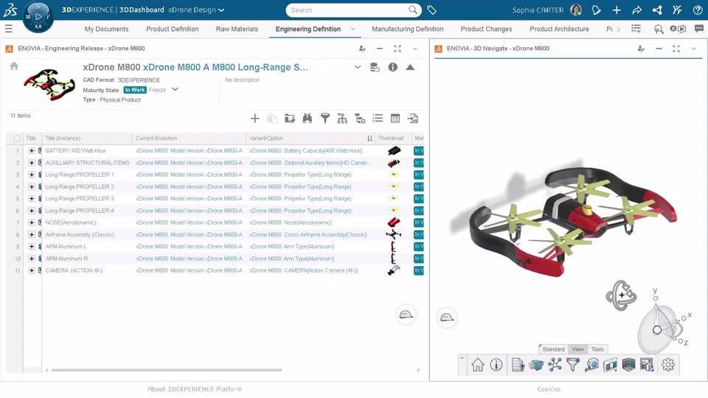Click the Add plus icon in the items toolbar
This screenshot has width=708, height=398.
(254, 118)
